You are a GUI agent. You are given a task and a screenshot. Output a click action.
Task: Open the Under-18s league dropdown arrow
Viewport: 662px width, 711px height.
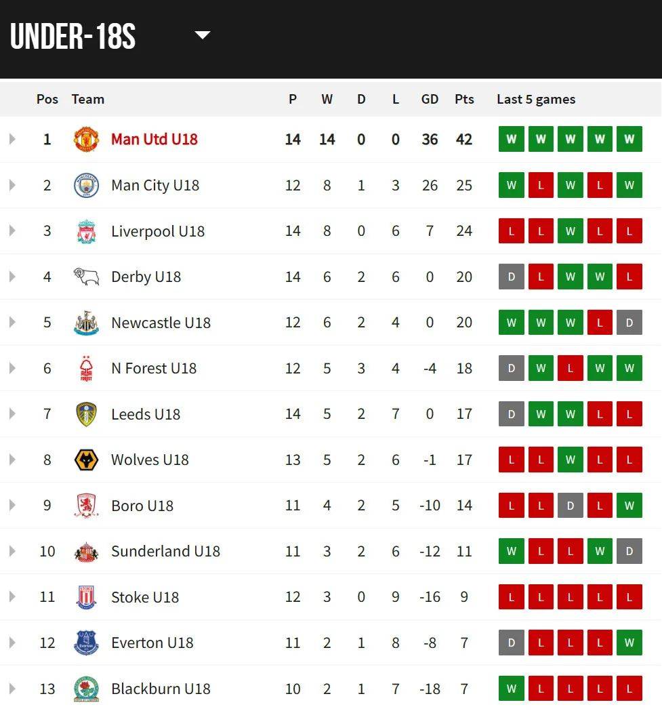(x=202, y=35)
